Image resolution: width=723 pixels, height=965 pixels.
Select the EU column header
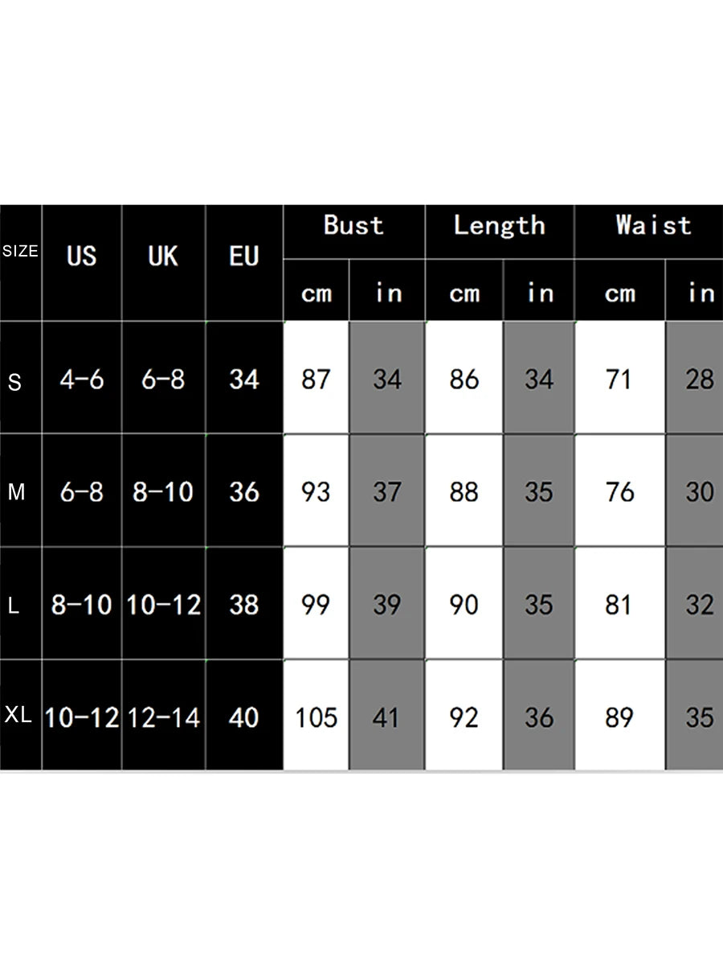pyautogui.click(x=244, y=257)
